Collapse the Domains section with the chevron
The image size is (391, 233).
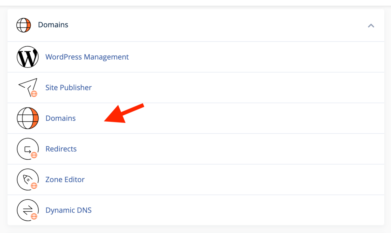[x=371, y=25]
